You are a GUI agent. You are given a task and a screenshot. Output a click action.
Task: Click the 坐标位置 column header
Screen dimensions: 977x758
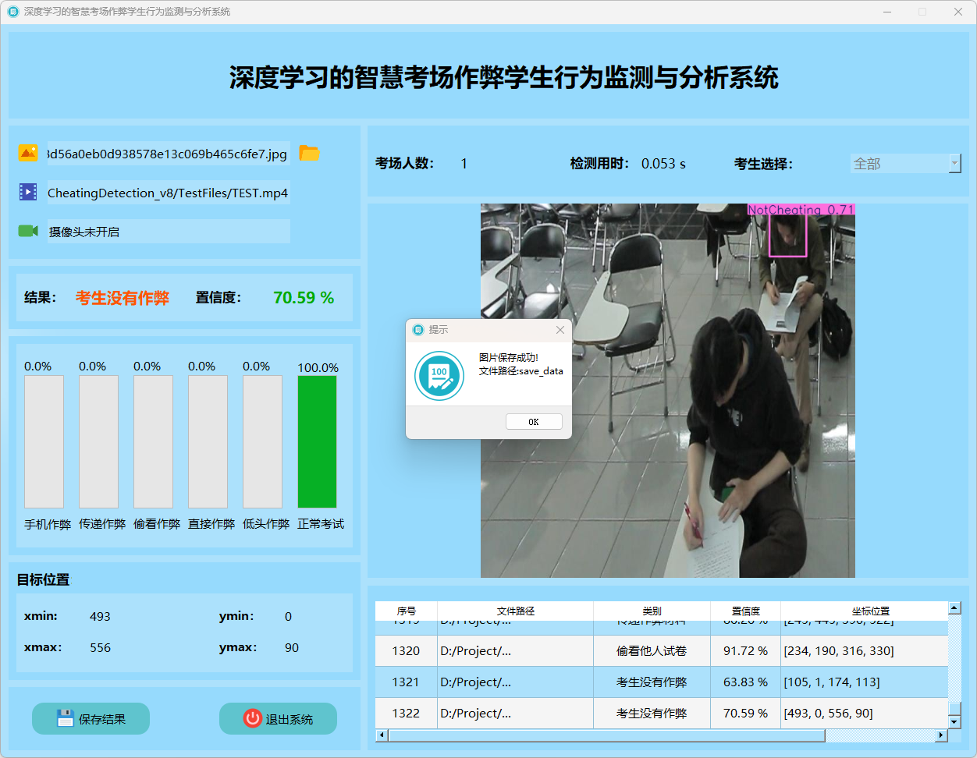pyautogui.click(x=870, y=611)
